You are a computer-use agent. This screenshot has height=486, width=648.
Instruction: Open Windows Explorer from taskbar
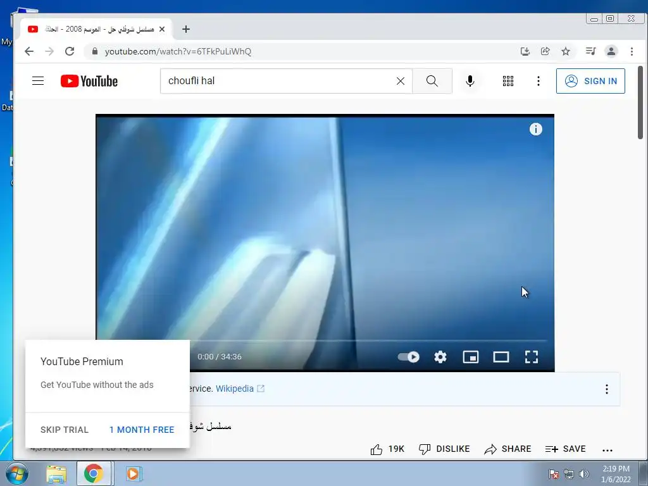pyautogui.click(x=56, y=473)
